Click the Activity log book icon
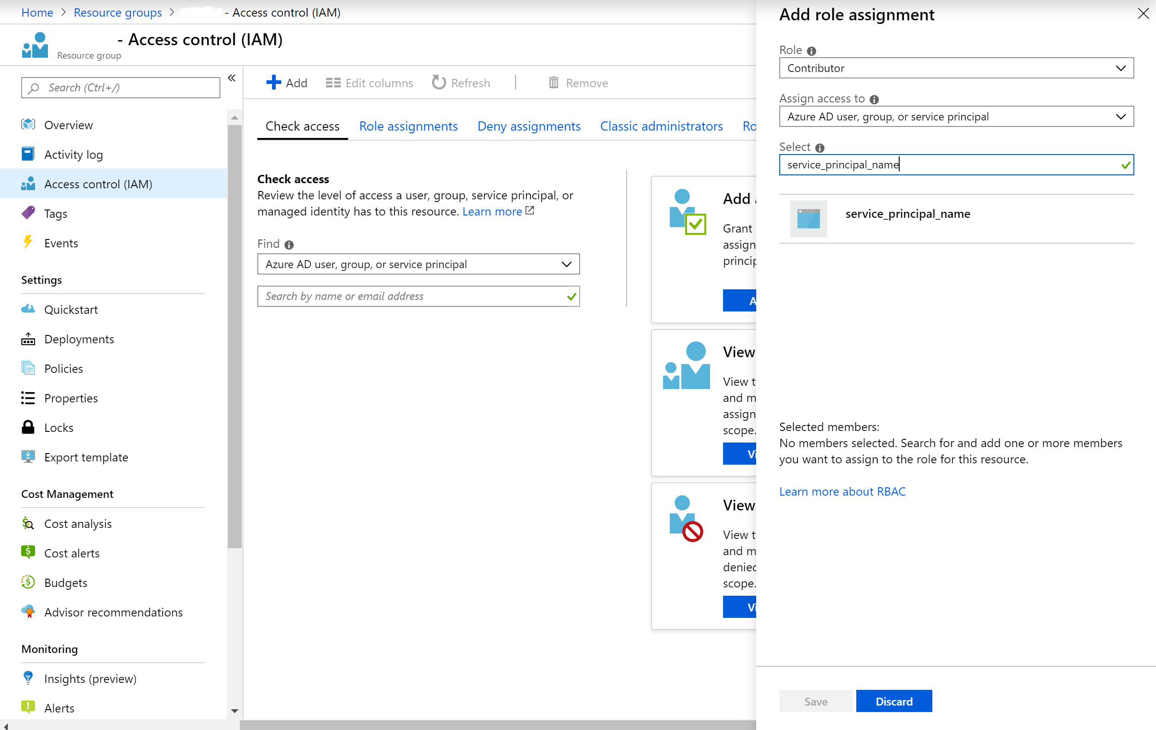 [28, 154]
